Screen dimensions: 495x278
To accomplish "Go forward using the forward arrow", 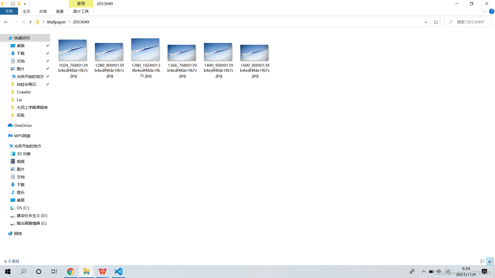I will pos(16,22).
